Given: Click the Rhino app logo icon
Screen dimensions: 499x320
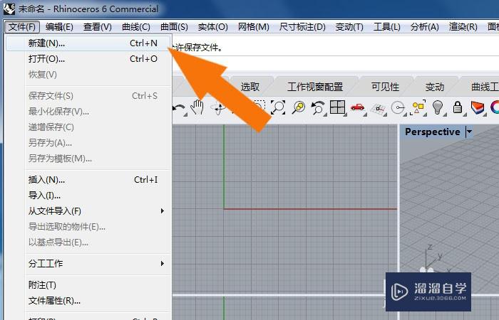Looking at the screenshot, I should (9, 9).
